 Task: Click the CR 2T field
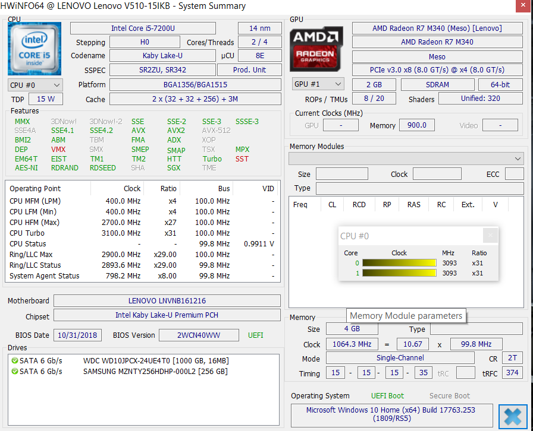click(x=512, y=358)
